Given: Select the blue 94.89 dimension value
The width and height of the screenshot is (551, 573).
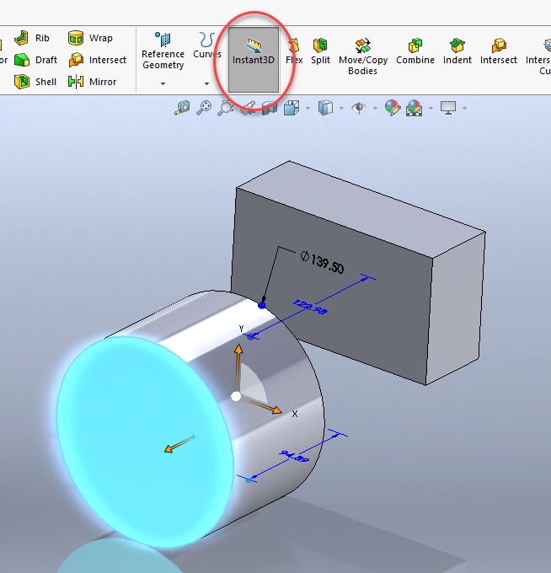Looking at the screenshot, I should 294,457.
